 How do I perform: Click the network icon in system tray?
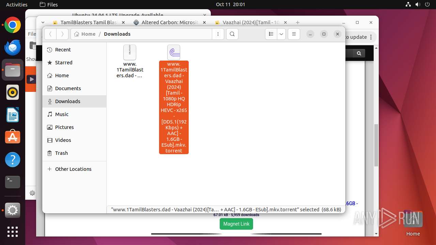pyautogui.click(x=408, y=4)
